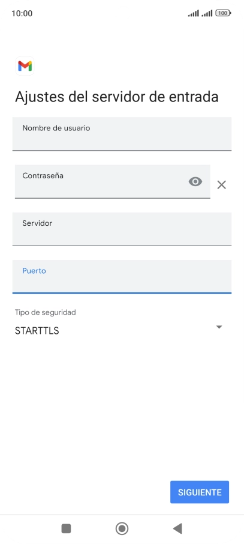Viewport: 244px width, 544px height.
Task: Tap the battery indicator in status bar
Action: tap(223, 13)
